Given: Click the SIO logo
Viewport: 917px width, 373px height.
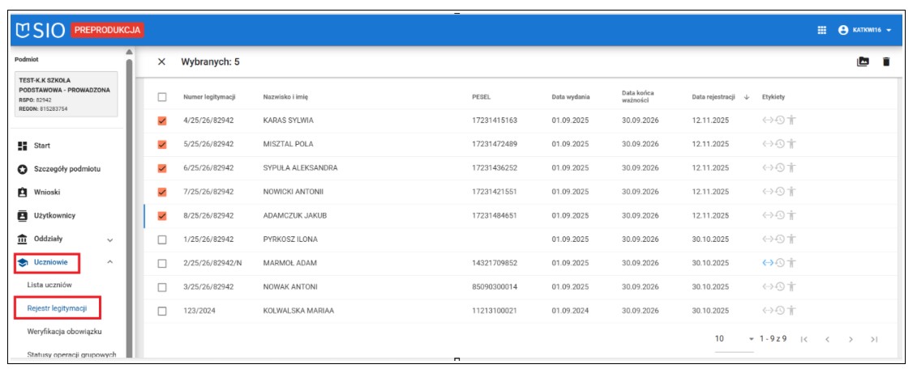Looking at the screenshot, I should 41,30.
